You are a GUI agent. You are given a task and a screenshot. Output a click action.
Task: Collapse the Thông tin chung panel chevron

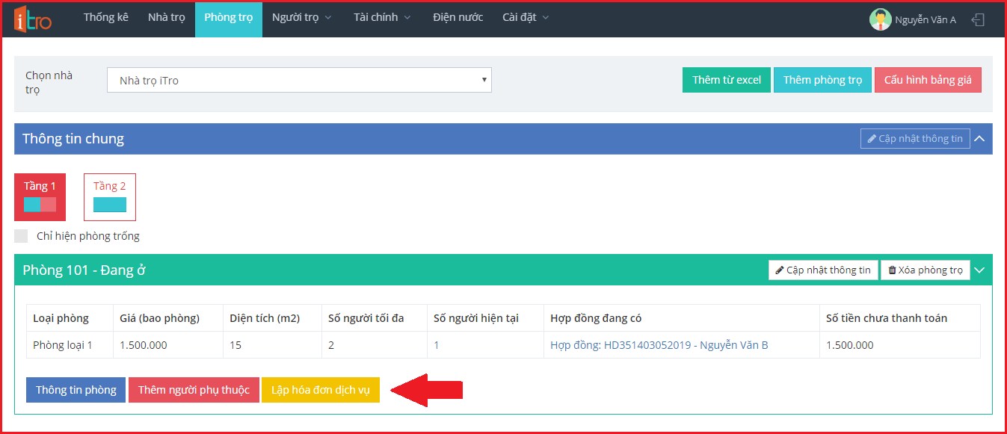980,139
